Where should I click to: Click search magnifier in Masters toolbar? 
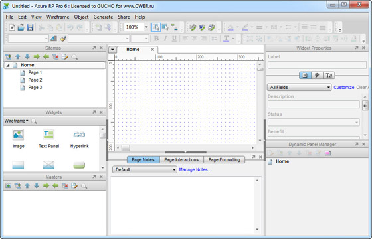(x=84, y=186)
